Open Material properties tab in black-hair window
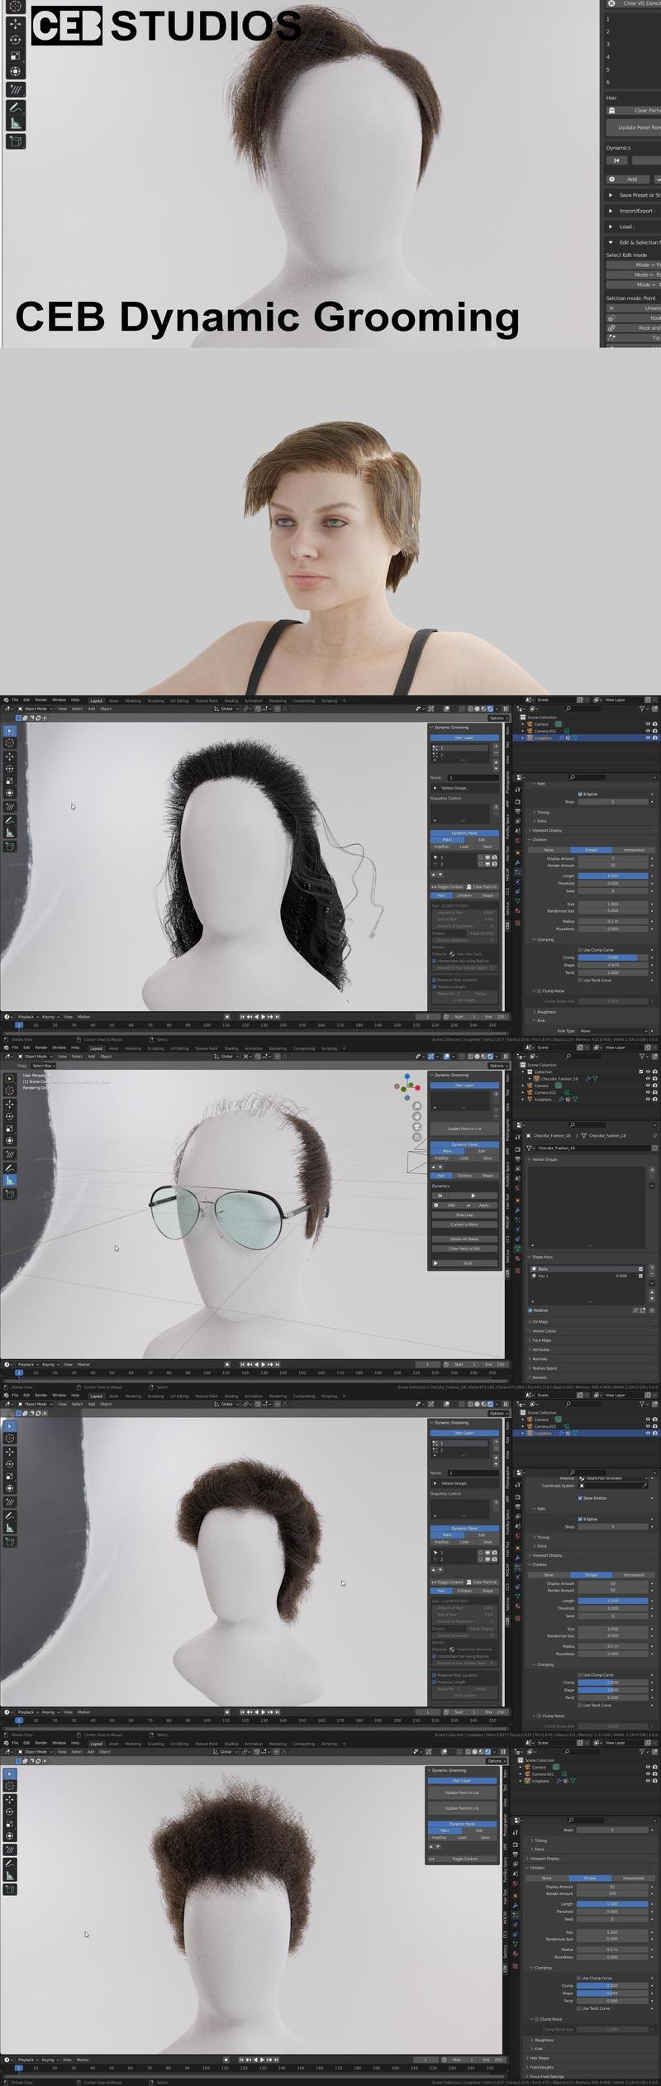Screen dimensions: 661x2086 [517, 911]
